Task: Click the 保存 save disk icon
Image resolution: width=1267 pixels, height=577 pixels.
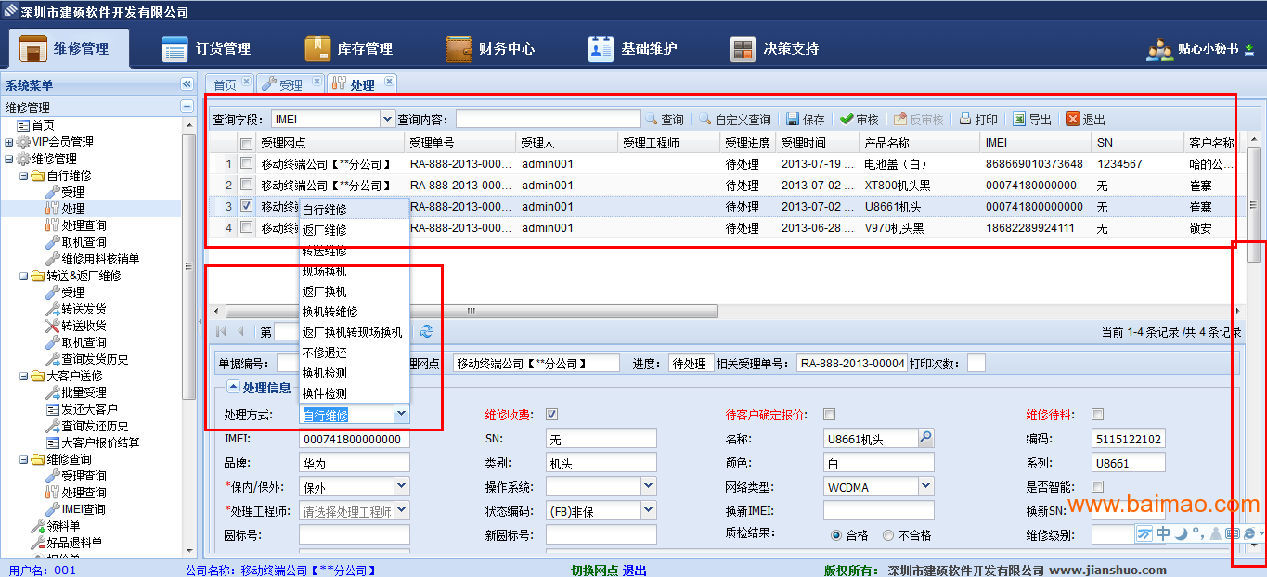Action: pyautogui.click(x=793, y=120)
